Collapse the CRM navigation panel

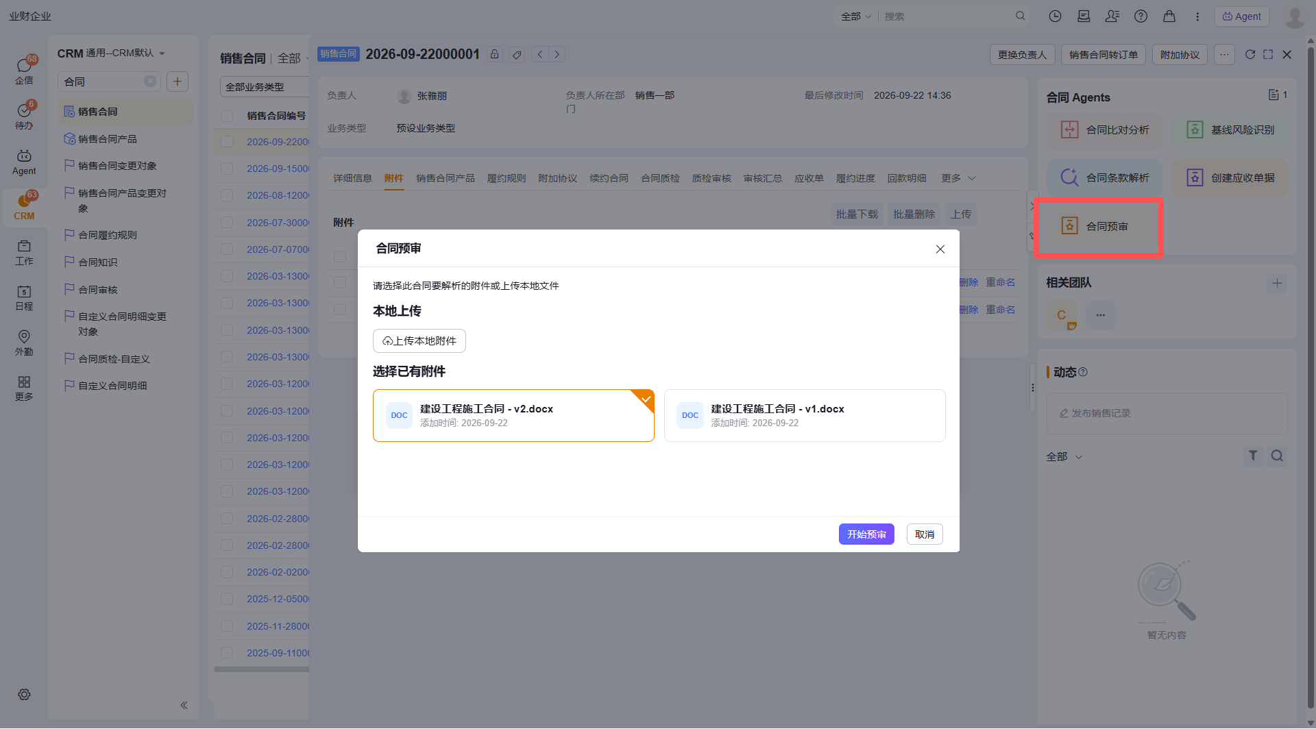(184, 705)
